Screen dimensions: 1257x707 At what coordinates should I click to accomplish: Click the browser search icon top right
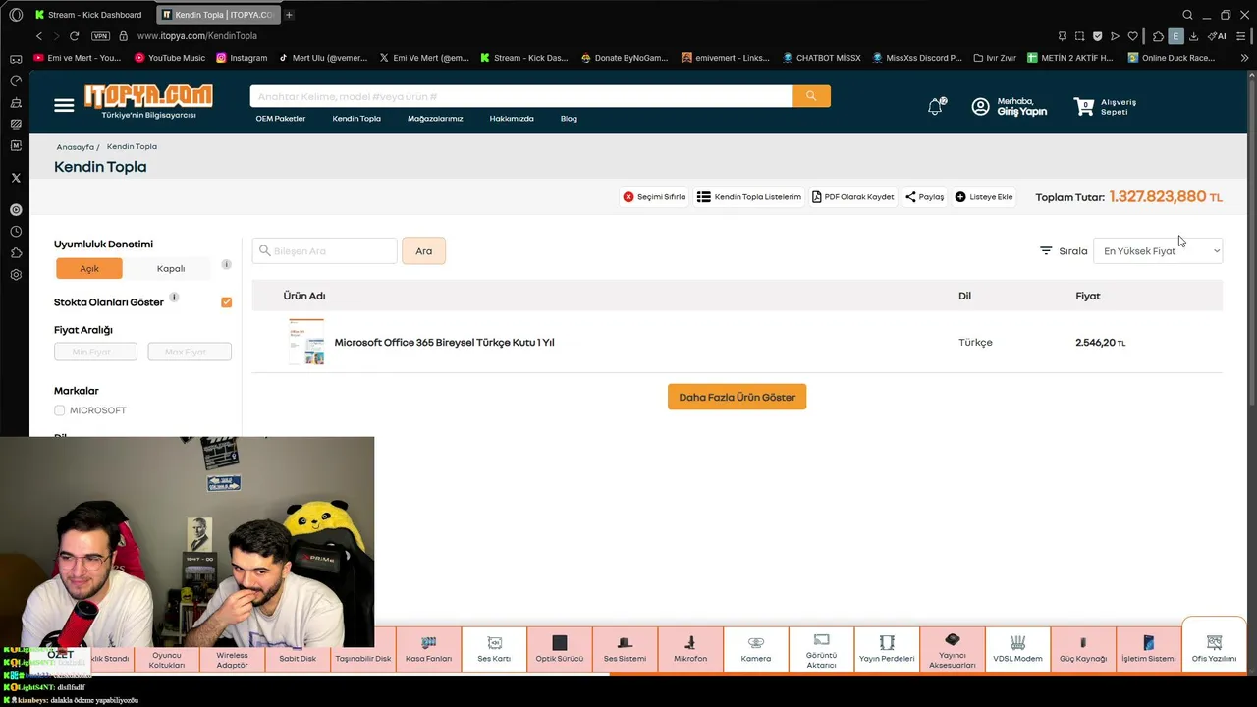[x=1188, y=15]
